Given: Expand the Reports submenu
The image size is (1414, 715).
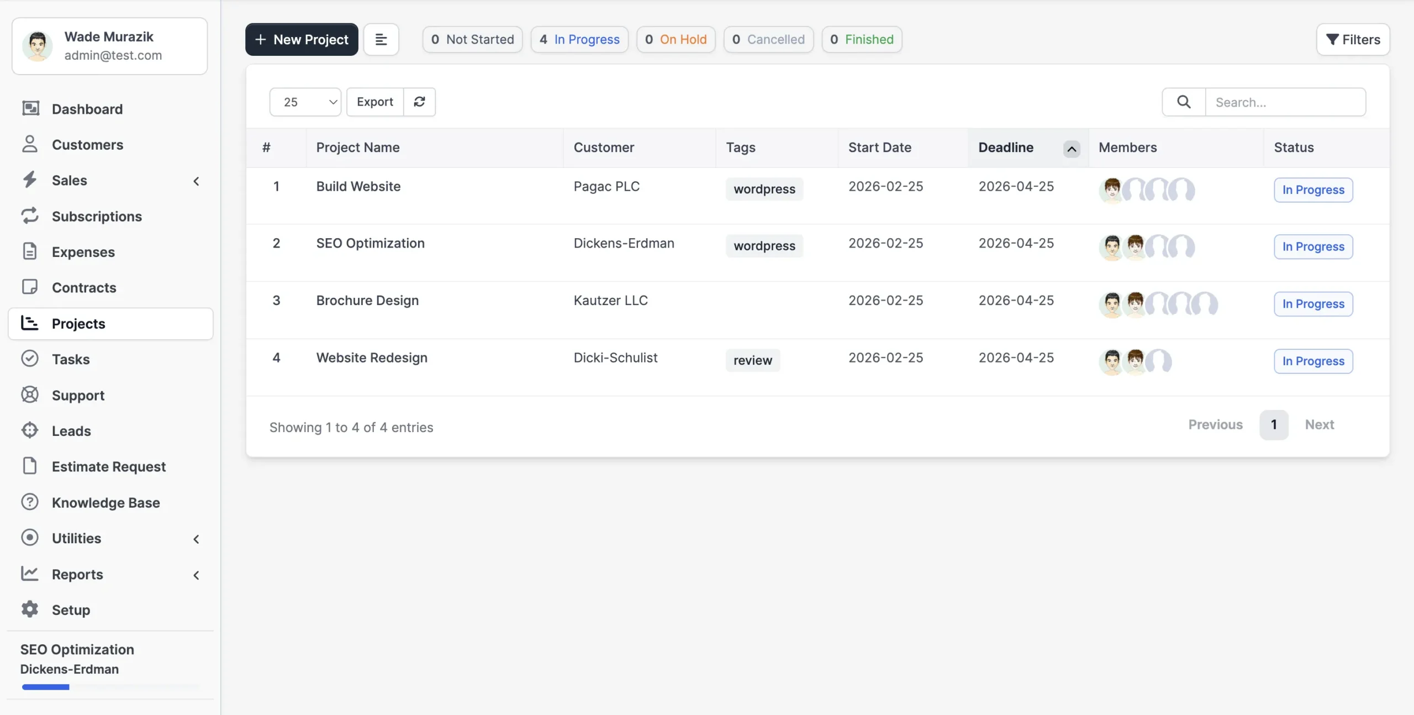Looking at the screenshot, I should pyautogui.click(x=196, y=575).
